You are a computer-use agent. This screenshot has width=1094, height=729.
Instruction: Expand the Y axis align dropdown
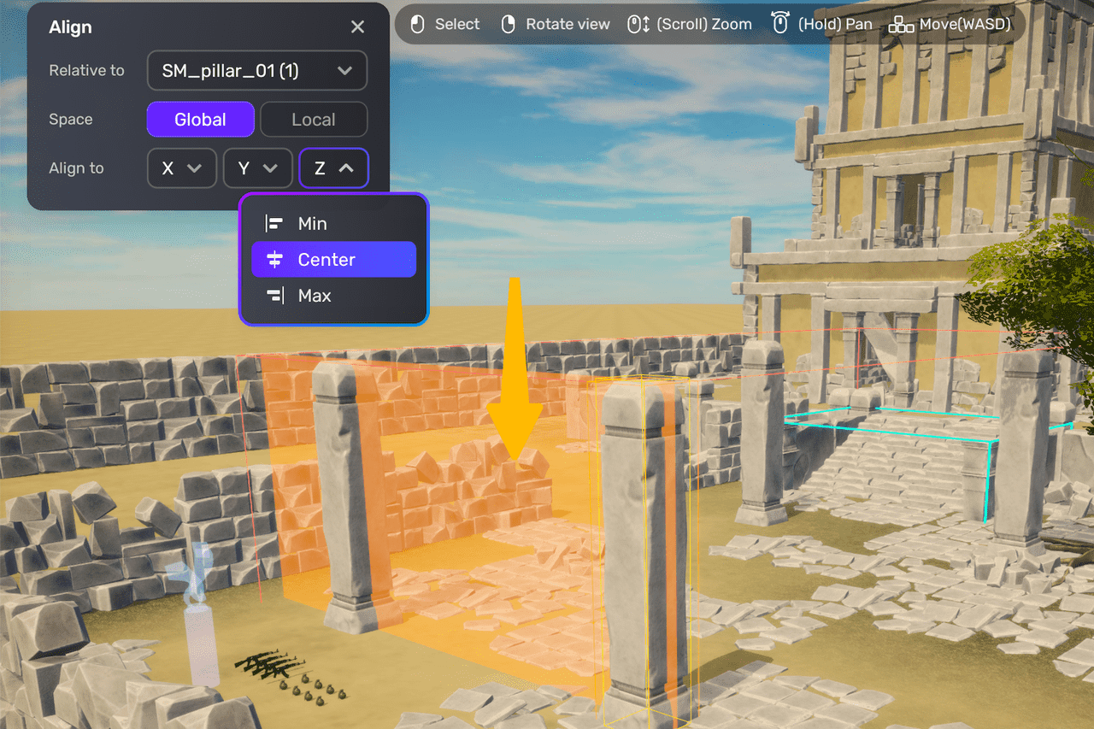257,168
